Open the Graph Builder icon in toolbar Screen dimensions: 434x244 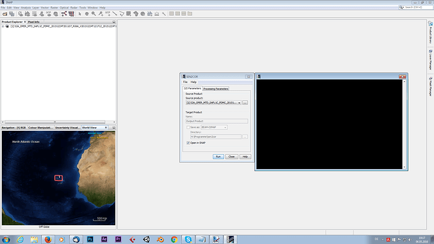64,14
